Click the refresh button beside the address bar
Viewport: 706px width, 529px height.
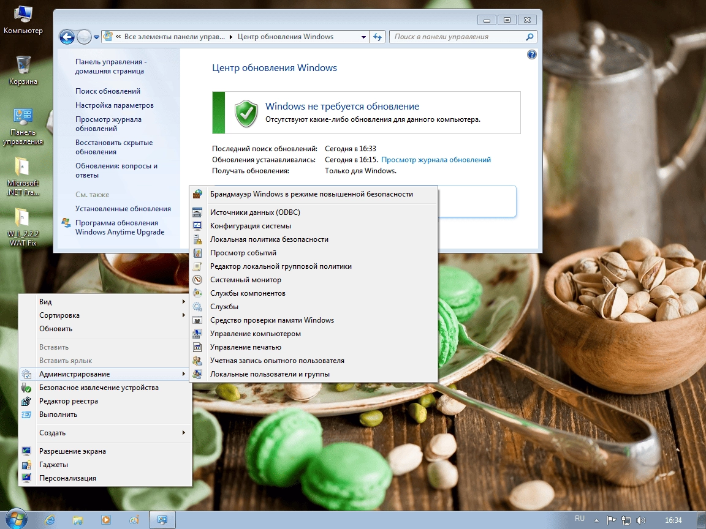[378, 37]
